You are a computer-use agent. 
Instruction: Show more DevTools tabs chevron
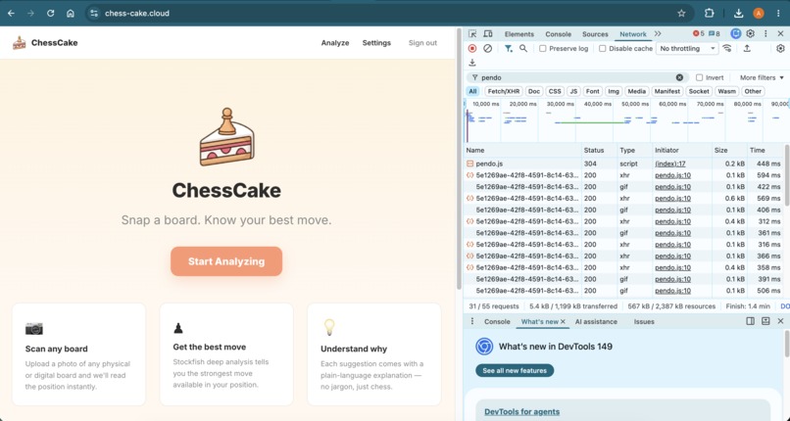point(658,33)
